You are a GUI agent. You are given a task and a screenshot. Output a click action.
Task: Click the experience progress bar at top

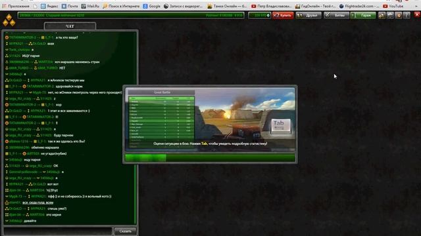point(131,16)
